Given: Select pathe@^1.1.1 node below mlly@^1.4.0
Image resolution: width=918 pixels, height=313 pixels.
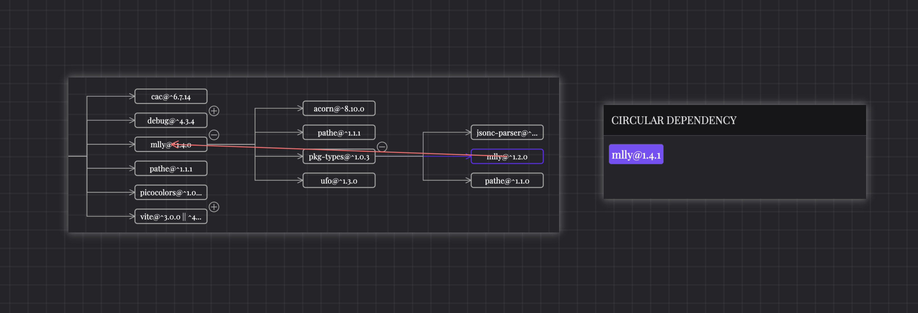Looking at the screenshot, I should [171, 168].
